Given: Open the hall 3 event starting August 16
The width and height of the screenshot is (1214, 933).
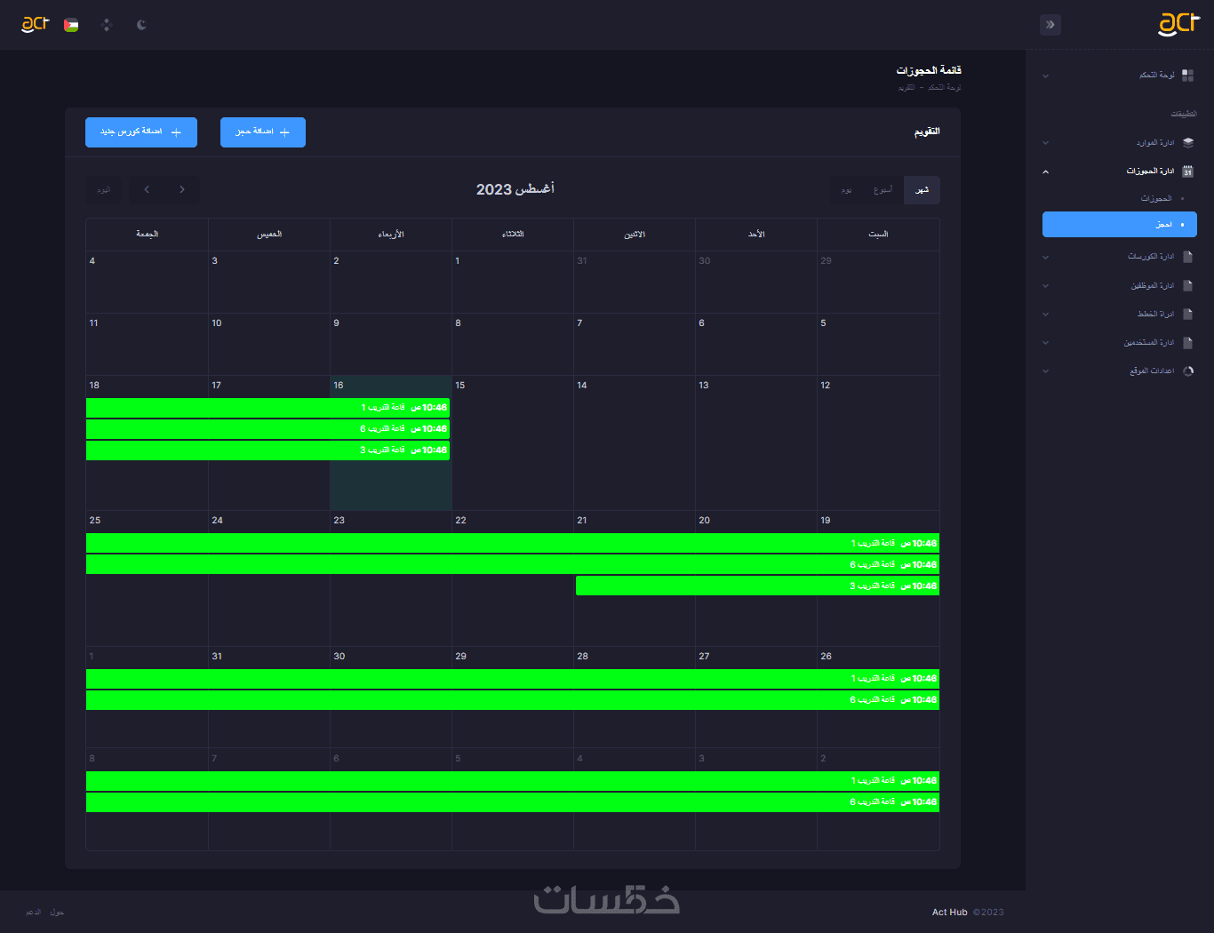Looking at the screenshot, I should tap(268, 451).
